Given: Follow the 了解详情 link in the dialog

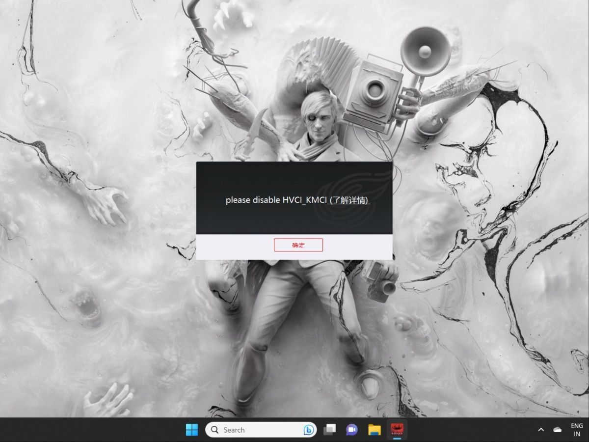Looking at the screenshot, I should [349, 200].
